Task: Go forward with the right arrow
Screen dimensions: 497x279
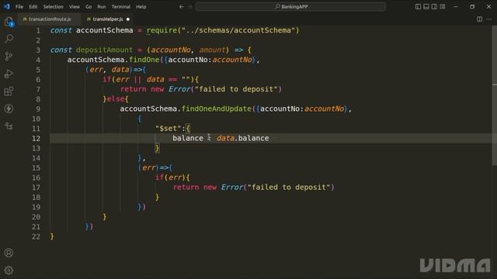Action: [x=190, y=7]
